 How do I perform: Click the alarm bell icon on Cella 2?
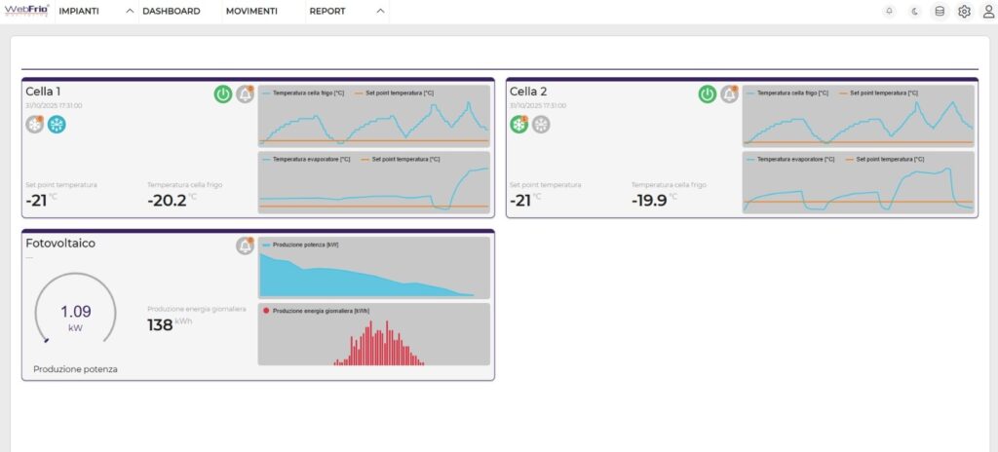click(x=729, y=94)
